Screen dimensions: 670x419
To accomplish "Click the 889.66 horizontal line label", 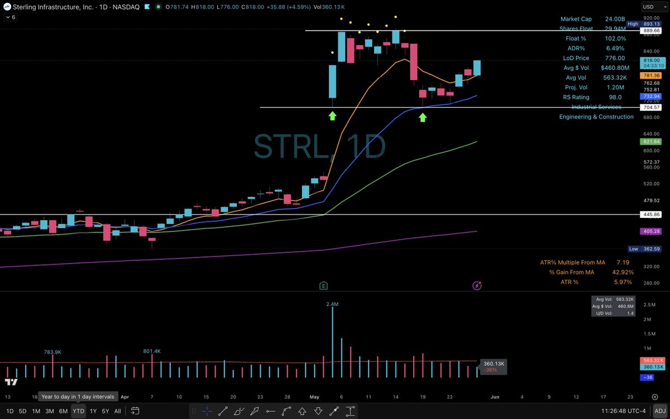I will (x=650, y=31).
